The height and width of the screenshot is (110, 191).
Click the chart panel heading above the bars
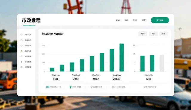click(x=53, y=34)
